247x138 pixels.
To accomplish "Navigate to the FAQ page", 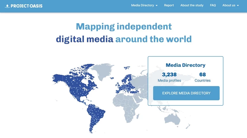I will (x=213, y=5).
